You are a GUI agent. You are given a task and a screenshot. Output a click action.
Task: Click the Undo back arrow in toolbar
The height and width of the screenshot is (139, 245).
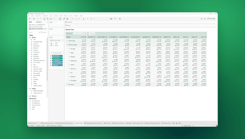(34, 19)
